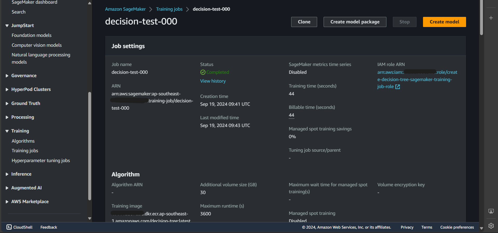Click the plus icon in right panel
The width and height of the screenshot is (498, 233).
pyautogui.click(x=491, y=18)
